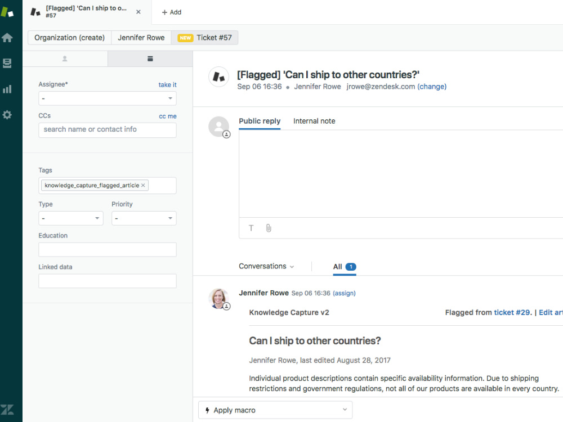Click the 'take it' link

[x=167, y=85]
